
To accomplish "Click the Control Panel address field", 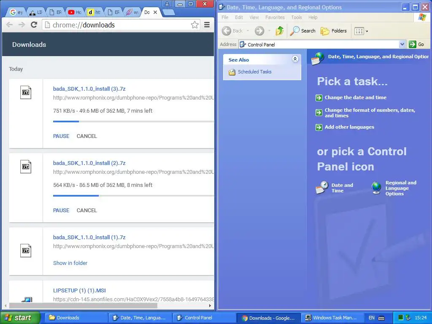I will (x=319, y=44).
